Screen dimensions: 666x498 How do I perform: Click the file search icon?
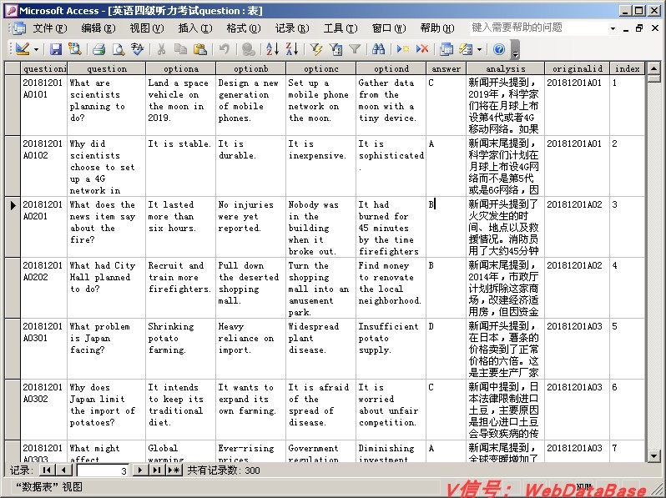pos(75,49)
